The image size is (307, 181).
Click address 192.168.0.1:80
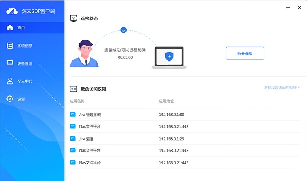171,115
